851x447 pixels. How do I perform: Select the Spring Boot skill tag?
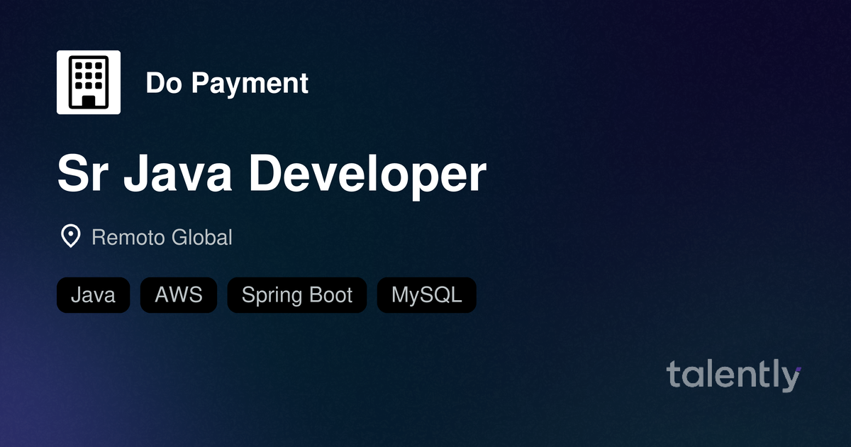[x=297, y=295]
